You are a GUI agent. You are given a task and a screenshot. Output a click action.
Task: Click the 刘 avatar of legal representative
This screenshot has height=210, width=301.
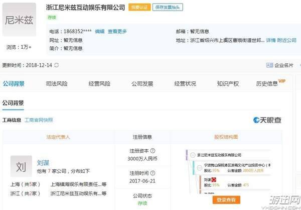pos(21,166)
